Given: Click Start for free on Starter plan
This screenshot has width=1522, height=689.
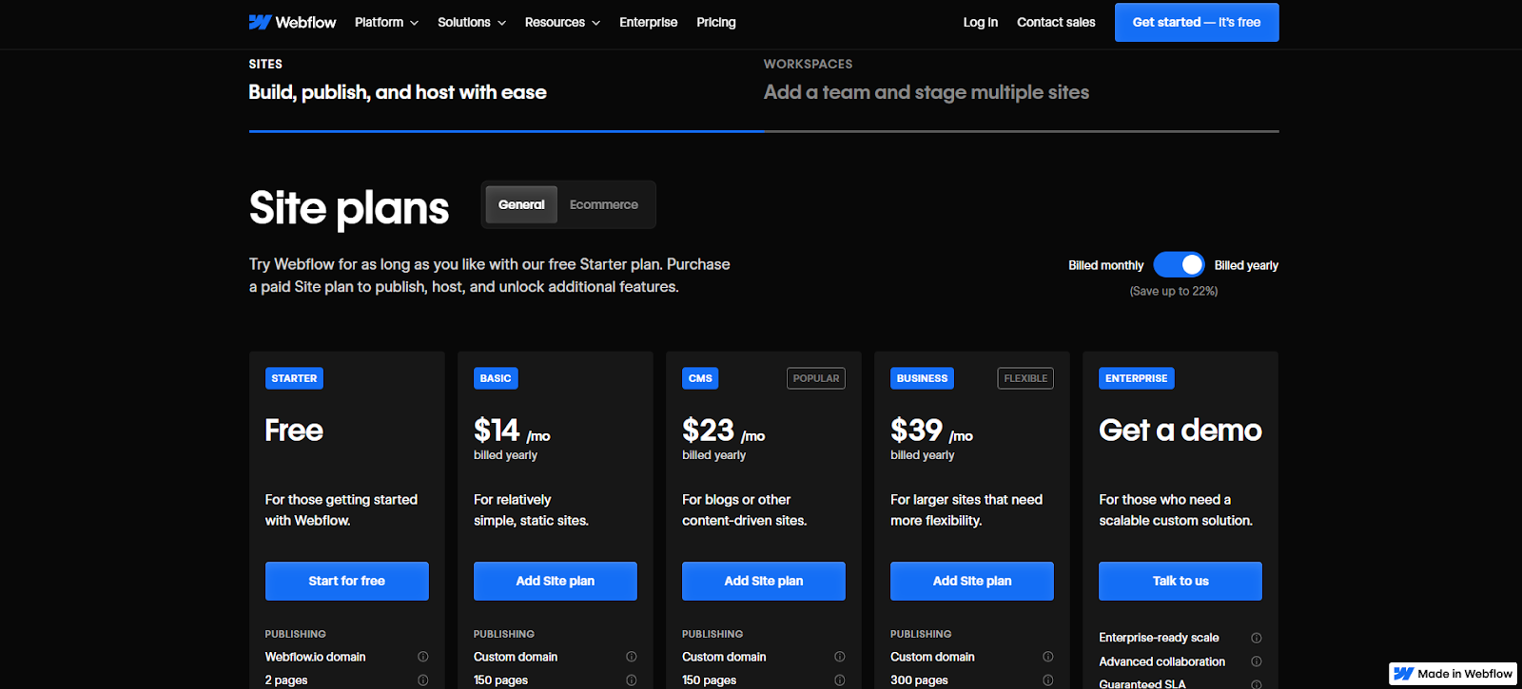Looking at the screenshot, I should click(x=347, y=581).
